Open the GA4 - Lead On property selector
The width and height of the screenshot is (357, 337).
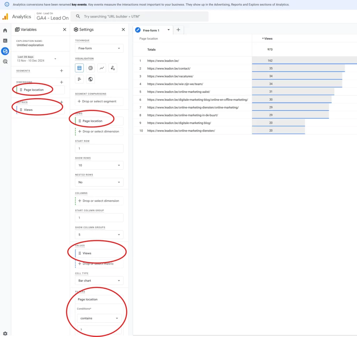[x=52, y=17]
